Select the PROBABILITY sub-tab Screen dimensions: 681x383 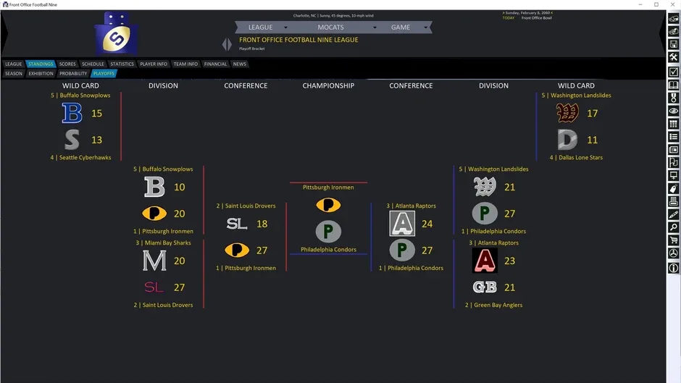click(73, 73)
